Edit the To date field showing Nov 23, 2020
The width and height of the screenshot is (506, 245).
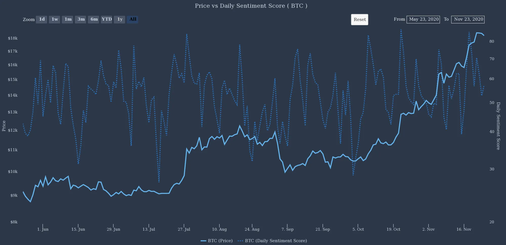coord(468,19)
